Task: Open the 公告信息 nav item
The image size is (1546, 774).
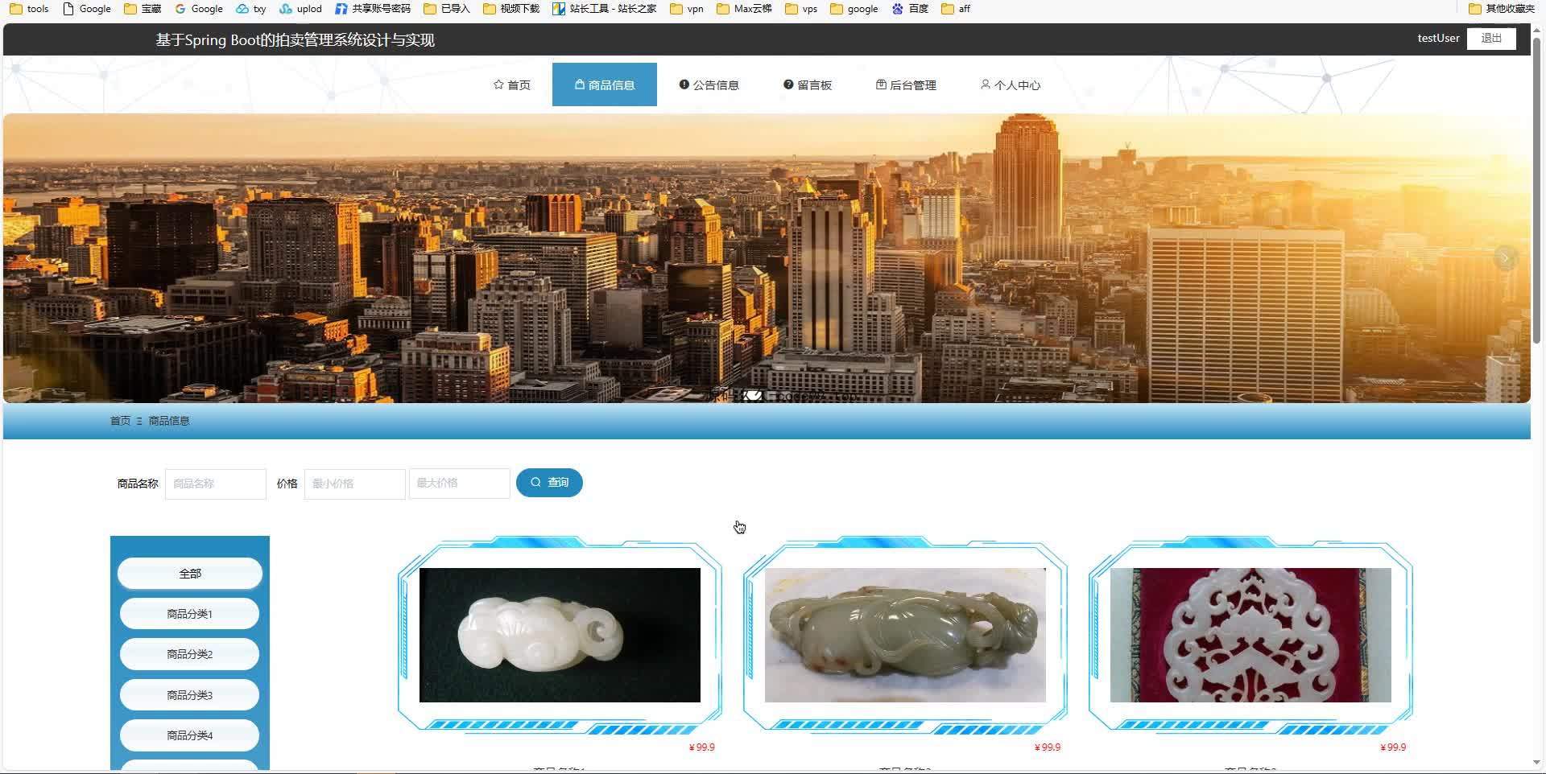Action: coord(709,84)
